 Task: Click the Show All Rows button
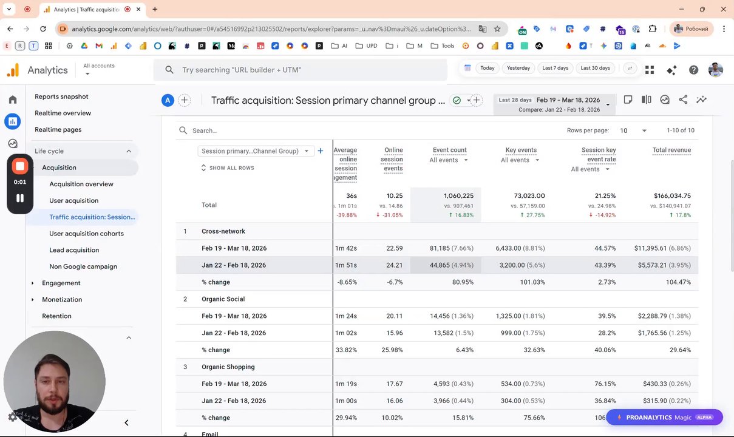click(x=227, y=168)
